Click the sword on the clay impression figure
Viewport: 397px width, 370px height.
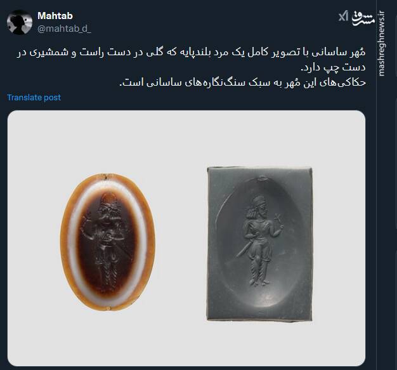point(244,249)
